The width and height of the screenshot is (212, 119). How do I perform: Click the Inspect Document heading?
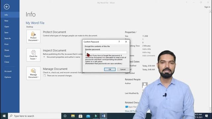point(54,51)
